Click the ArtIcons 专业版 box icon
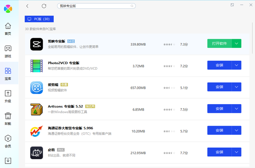This screenshot has width=255, height=168. tap(37, 109)
